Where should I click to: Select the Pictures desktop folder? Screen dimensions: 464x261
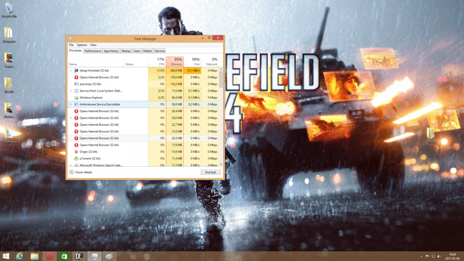tap(9, 110)
